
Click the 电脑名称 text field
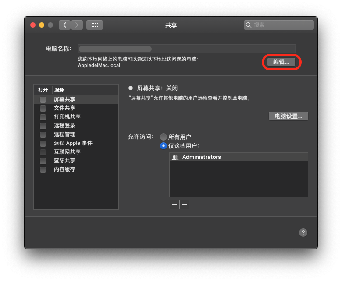tap(186, 49)
